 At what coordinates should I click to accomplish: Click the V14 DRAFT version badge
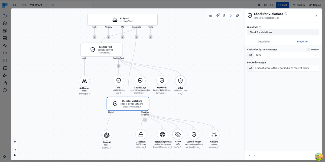coord(36,5)
